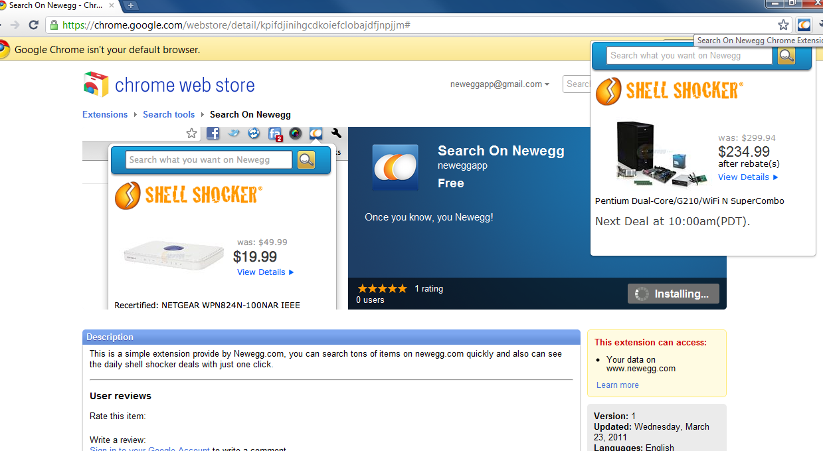This screenshot has height=451, width=823.
Task: Focus the Newegg popup search field
Action: click(x=689, y=56)
